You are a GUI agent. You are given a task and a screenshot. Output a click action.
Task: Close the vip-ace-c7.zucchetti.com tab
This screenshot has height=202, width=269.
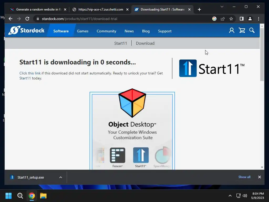tap(127, 9)
